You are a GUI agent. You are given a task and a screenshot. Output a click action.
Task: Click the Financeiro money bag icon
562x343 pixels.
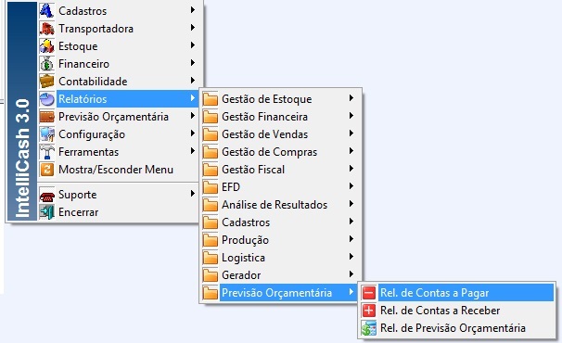[47, 63]
